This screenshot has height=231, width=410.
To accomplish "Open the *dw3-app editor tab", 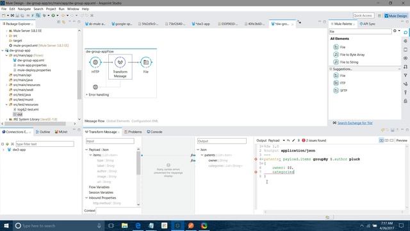I will [201, 24].
